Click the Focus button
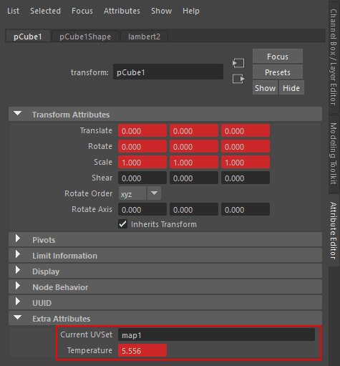Image resolution: width=340 pixels, height=366 pixels. pos(278,57)
